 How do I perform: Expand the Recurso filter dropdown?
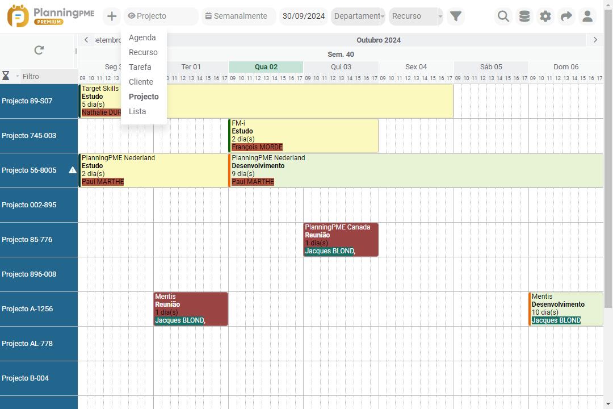coord(415,16)
